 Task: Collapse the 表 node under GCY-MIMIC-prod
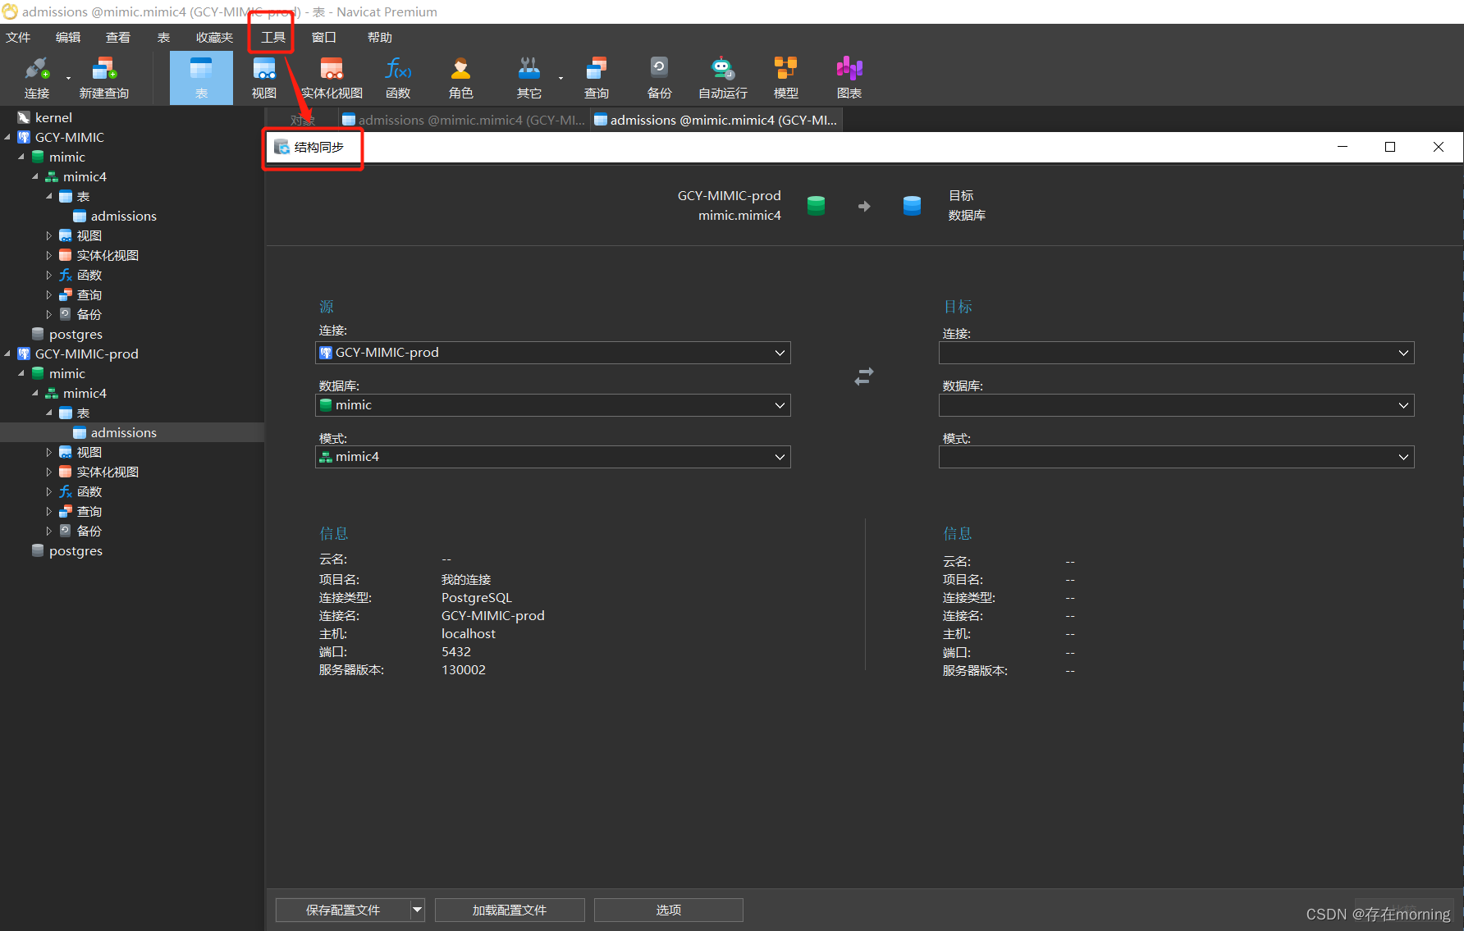click(x=48, y=413)
